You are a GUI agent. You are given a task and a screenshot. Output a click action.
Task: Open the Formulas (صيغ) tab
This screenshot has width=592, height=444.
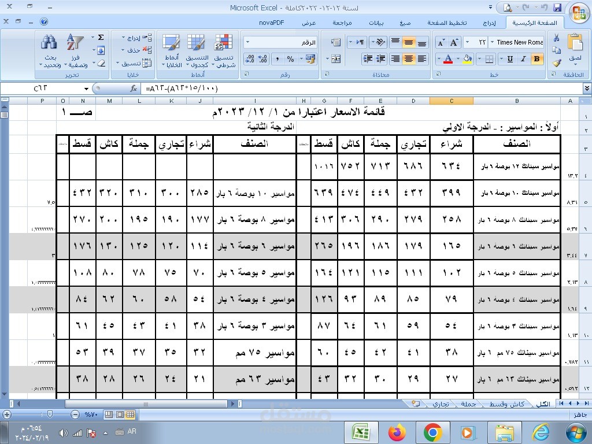[x=405, y=23]
